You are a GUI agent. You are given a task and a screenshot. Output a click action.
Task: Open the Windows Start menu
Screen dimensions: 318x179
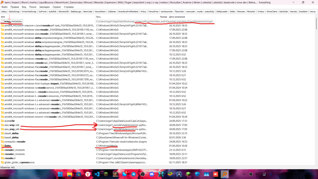point(60,174)
